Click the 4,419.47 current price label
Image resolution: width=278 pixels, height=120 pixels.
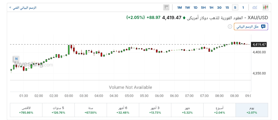tap(259, 45)
